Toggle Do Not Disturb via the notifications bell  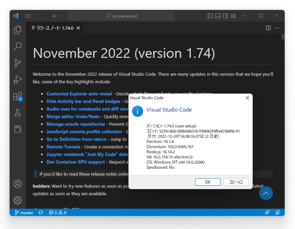click(x=278, y=212)
